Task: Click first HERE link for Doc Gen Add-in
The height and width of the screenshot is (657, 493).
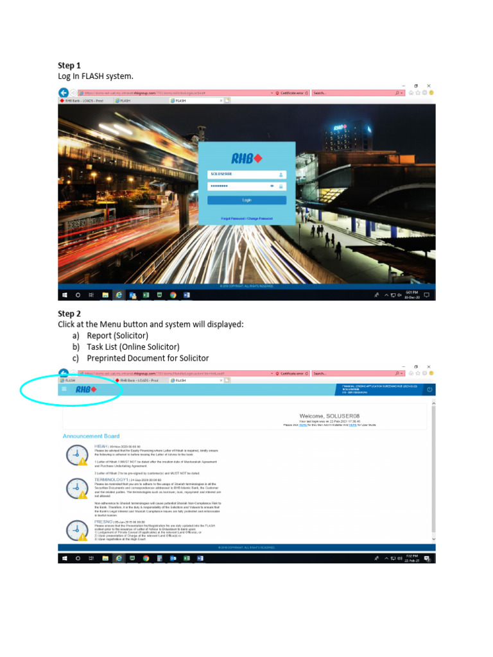Action: coord(303,425)
